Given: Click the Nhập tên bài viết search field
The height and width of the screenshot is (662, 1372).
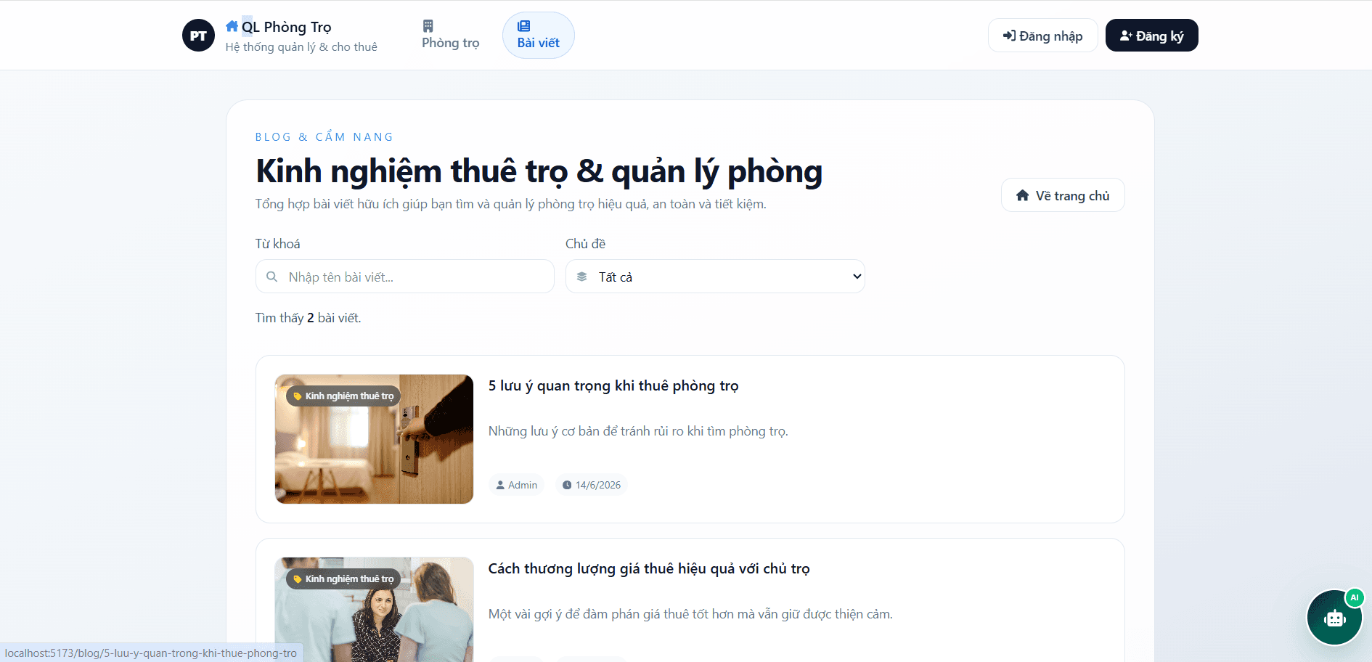Looking at the screenshot, I should [x=405, y=277].
